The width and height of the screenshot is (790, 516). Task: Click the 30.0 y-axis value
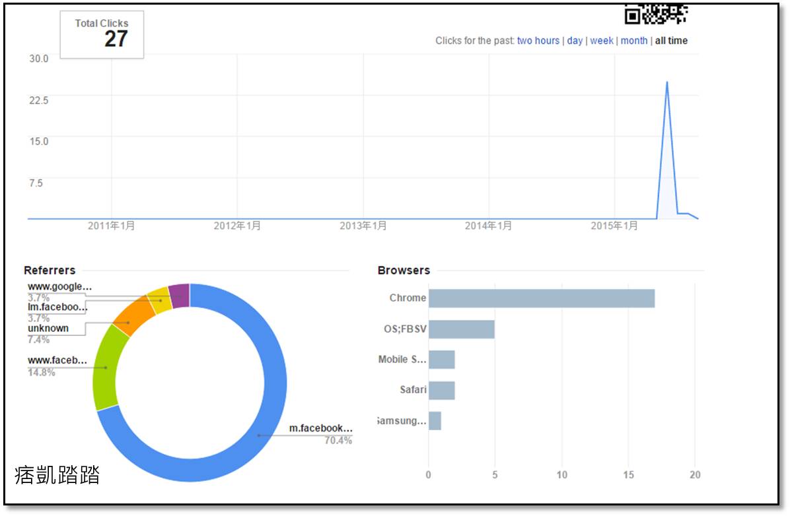39,58
